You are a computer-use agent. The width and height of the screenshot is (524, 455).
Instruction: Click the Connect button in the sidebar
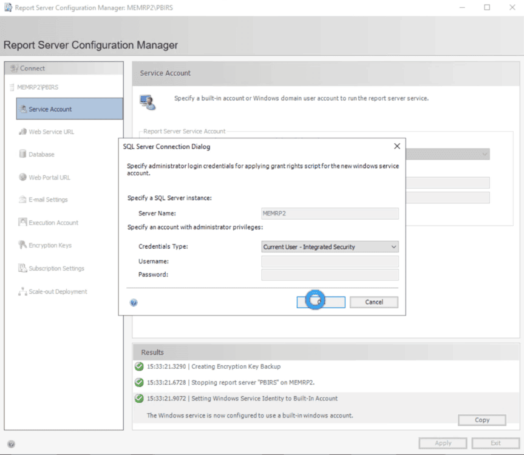(64, 68)
